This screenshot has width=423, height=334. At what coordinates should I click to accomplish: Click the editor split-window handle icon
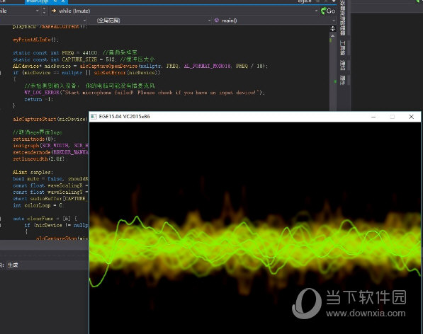(x=332, y=28)
